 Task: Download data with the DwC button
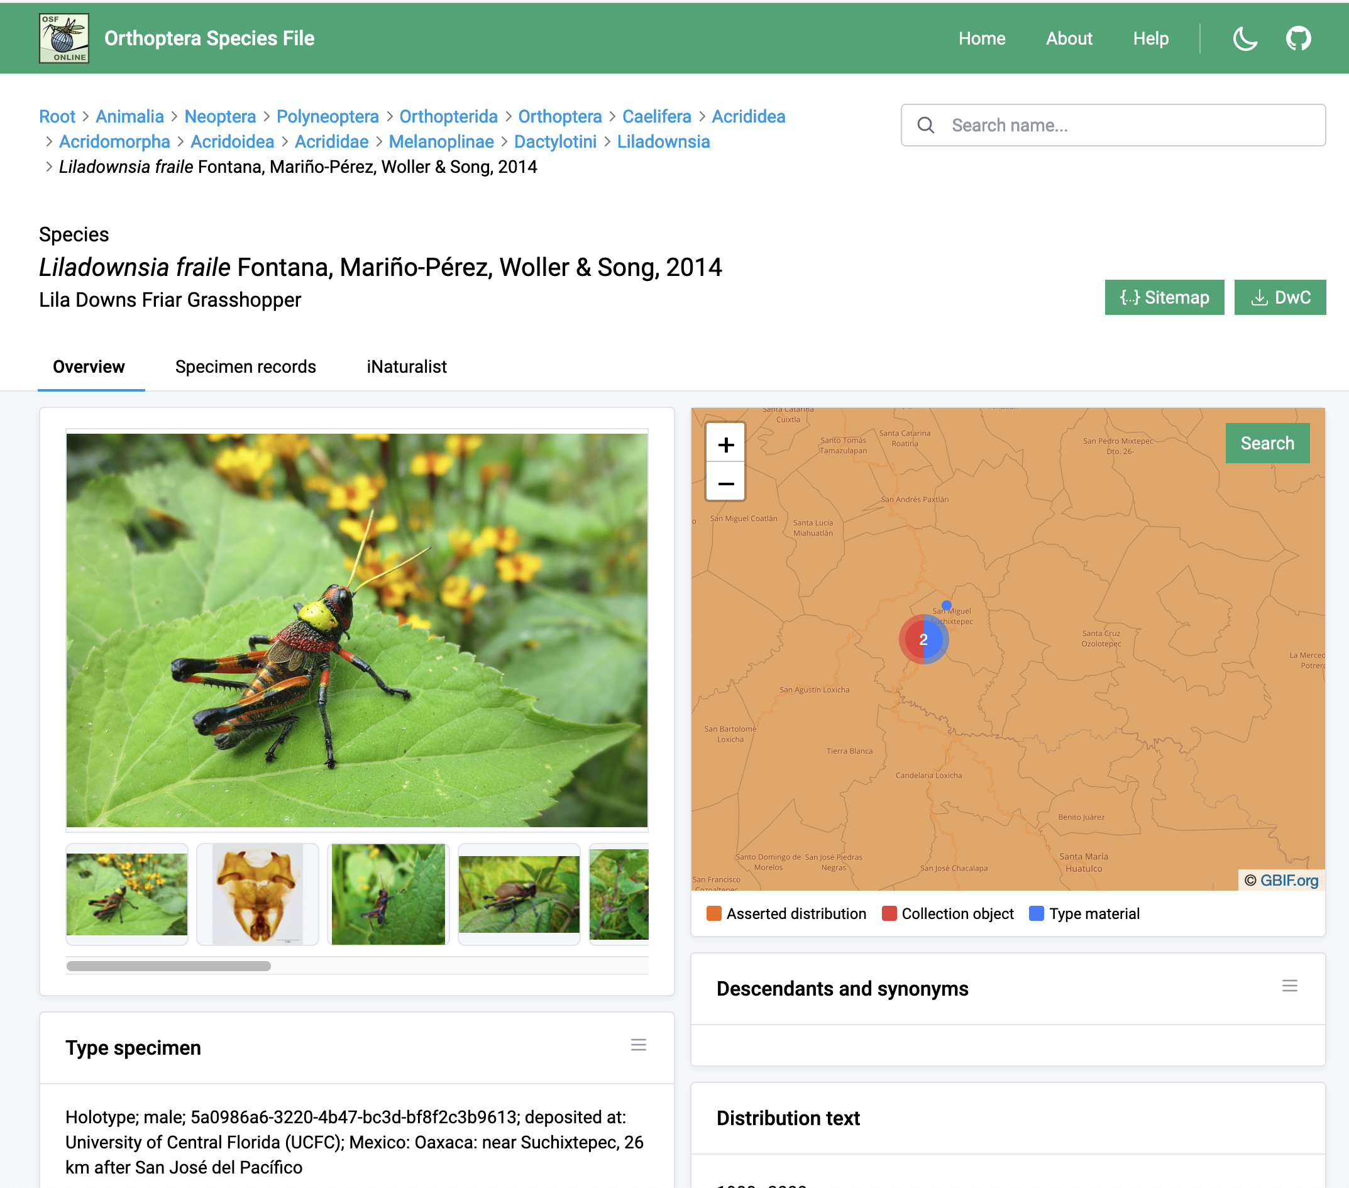1279,297
